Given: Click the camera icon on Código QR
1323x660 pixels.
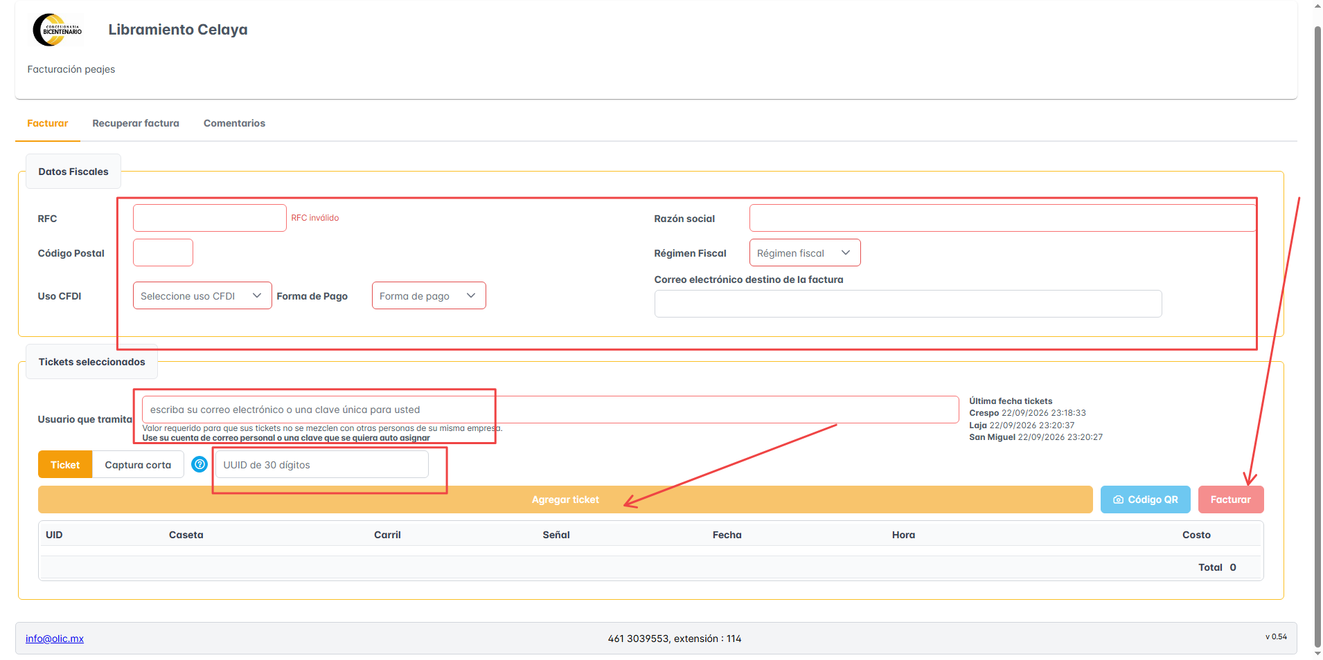Looking at the screenshot, I should 1118,499.
